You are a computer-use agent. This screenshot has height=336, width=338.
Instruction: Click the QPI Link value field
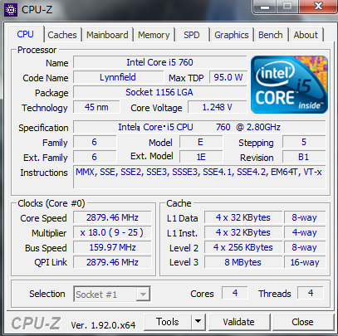coord(112,262)
